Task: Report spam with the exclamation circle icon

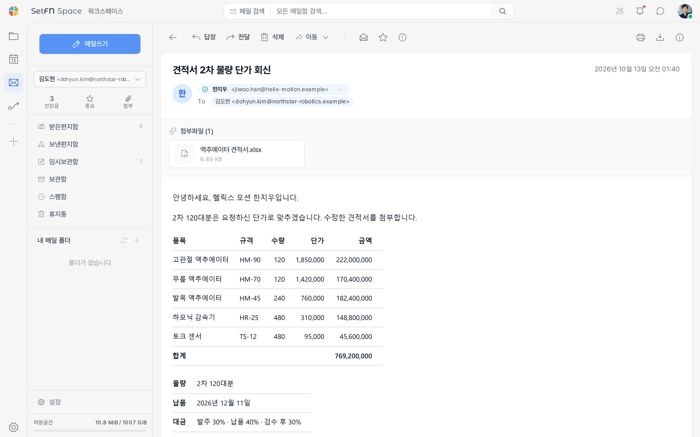Action: [402, 37]
